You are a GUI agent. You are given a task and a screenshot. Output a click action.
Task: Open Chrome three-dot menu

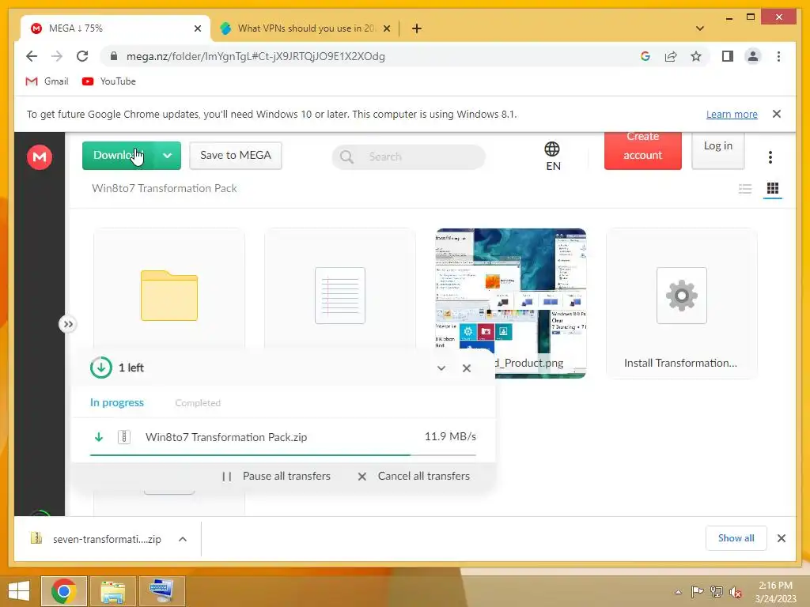tap(778, 56)
